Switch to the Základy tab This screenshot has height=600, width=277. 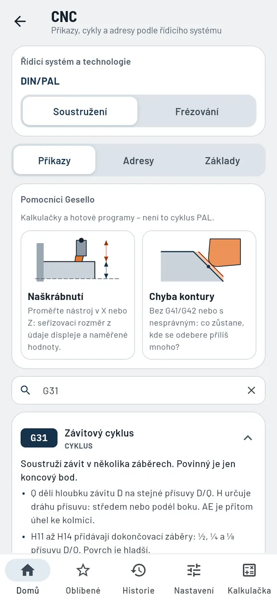coord(223,160)
